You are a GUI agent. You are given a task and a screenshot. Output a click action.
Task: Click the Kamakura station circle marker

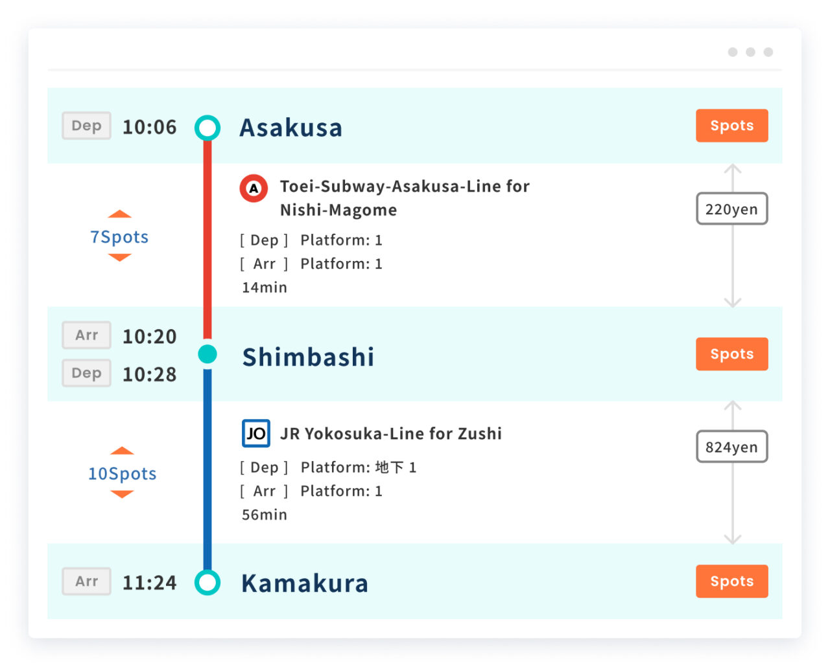tap(207, 583)
